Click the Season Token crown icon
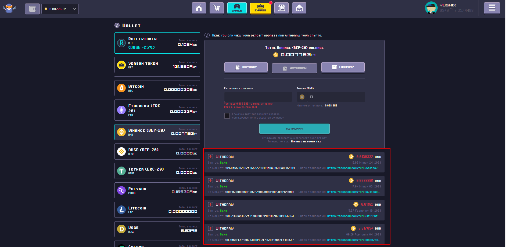 click(x=121, y=65)
